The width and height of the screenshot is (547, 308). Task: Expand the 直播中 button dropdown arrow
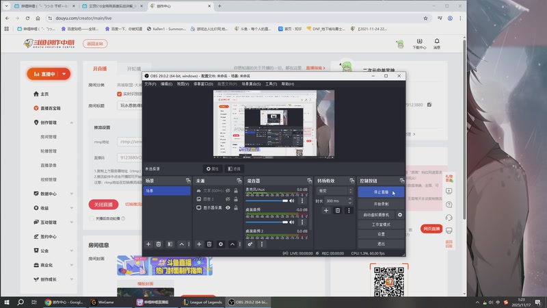pyautogui.click(x=64, y=74)
